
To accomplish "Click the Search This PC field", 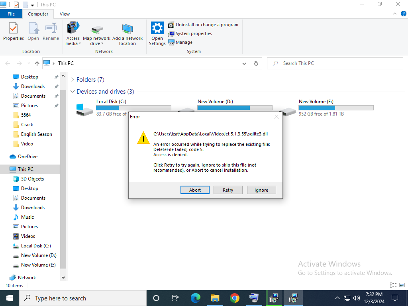I will coord(339,63).
